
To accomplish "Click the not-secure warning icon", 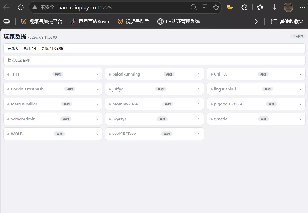I will pos(35,8).
